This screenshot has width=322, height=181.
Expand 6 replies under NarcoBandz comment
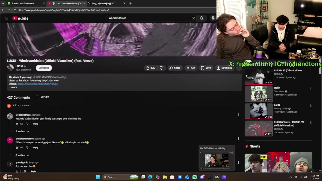pyautogui.click(x=22, y=131)
